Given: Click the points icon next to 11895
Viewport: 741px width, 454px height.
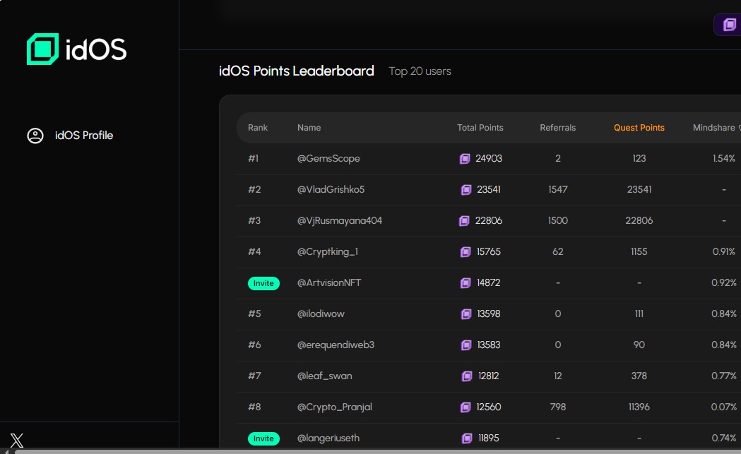Looking at the screenshot, I should pyautogui.click(x=467, y=438).
